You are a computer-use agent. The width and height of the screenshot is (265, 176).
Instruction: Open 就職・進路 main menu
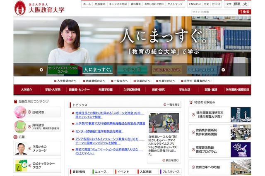click(x=211, y=90)
